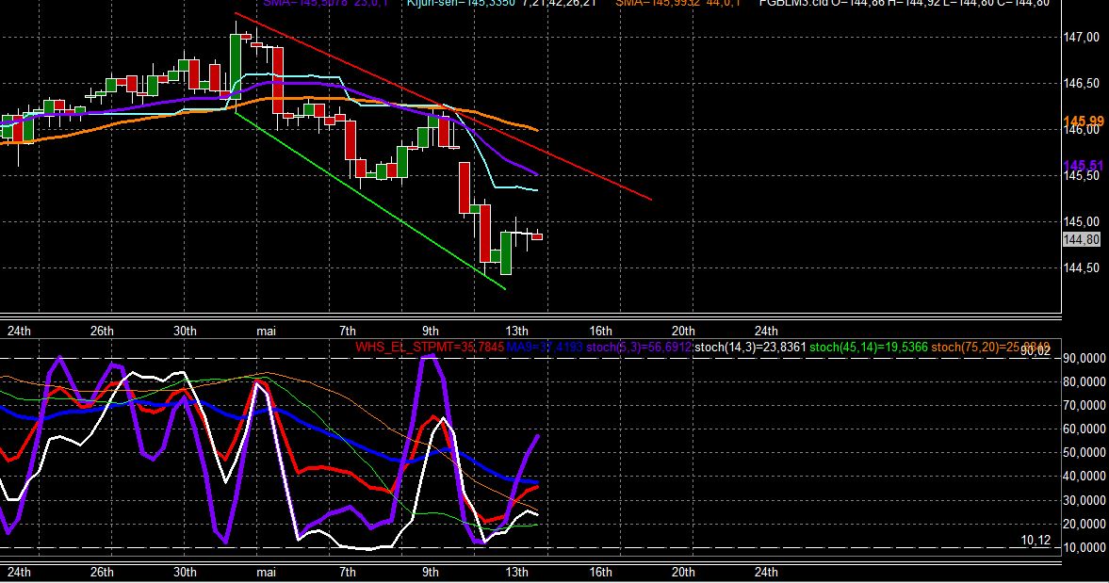The image size is (1109, 583).
Task: Click 16th on the stochastic panel date axis
Action: pos(600,573)
